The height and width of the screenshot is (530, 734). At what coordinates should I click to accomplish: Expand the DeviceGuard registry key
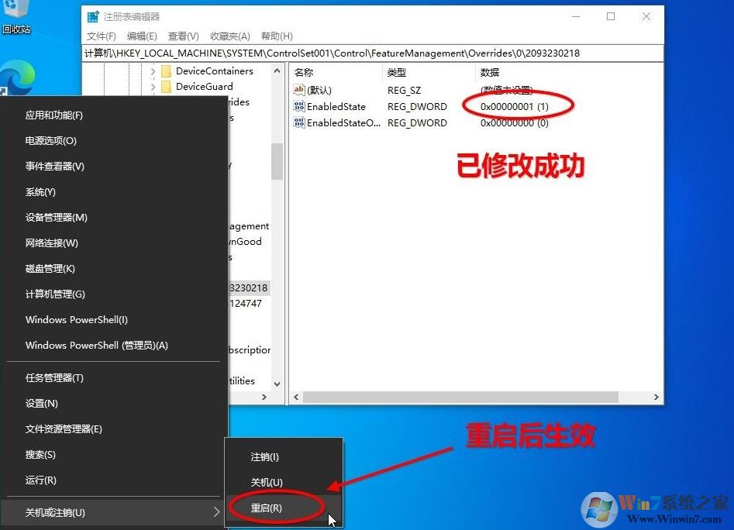pyautogui.click(x=153, y=86)
